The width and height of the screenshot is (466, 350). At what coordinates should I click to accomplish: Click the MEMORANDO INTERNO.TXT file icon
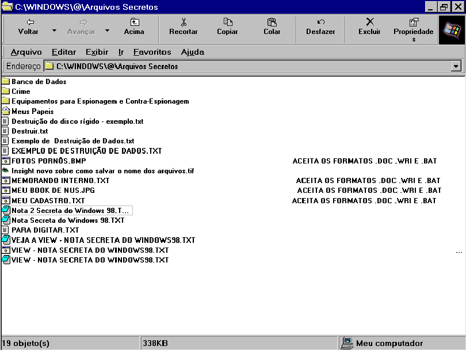pyautogui.click(x=6, y=181)
